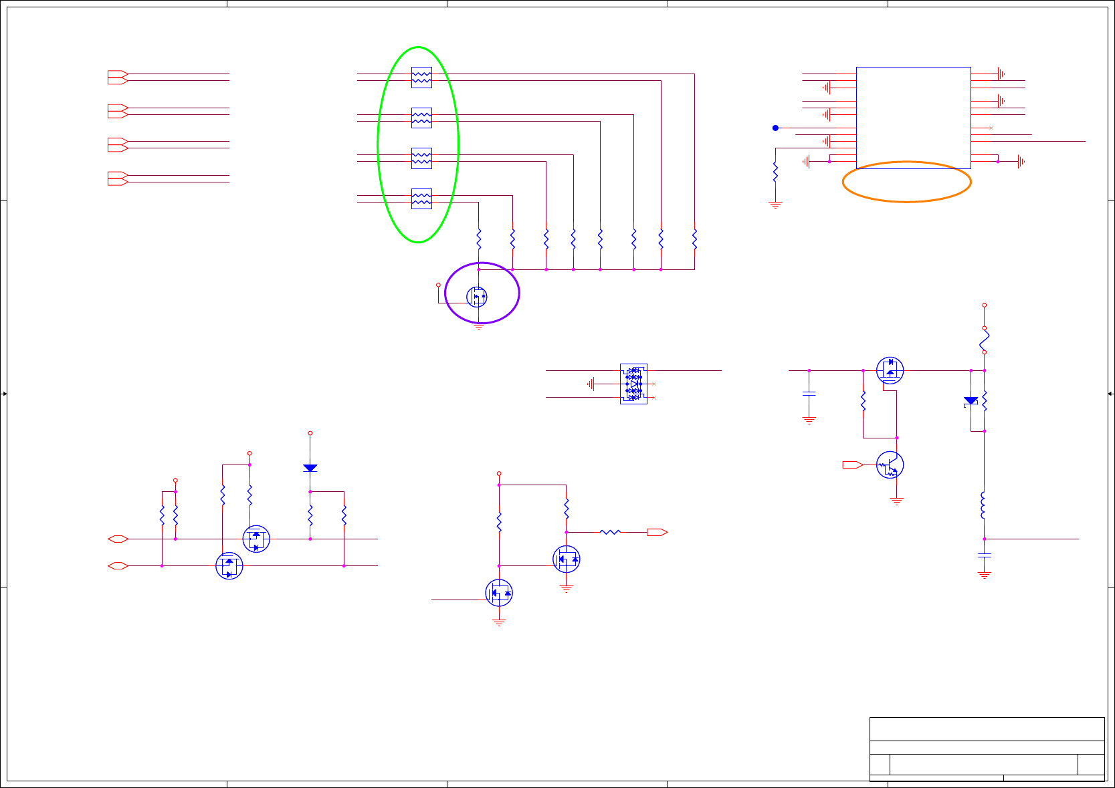Select the Schottky diode beside the fuse rail resistor

pos(971,401)
